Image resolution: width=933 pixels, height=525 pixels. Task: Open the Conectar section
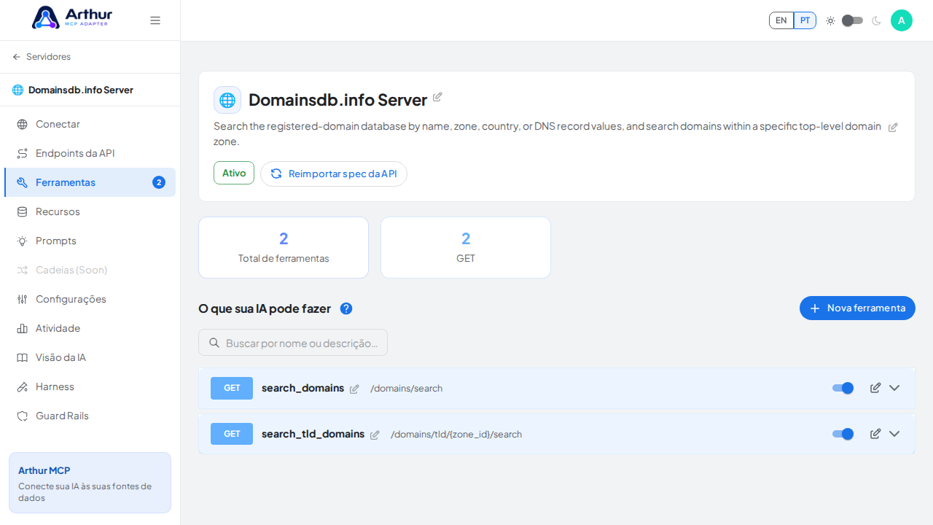[x=90, y=124]
